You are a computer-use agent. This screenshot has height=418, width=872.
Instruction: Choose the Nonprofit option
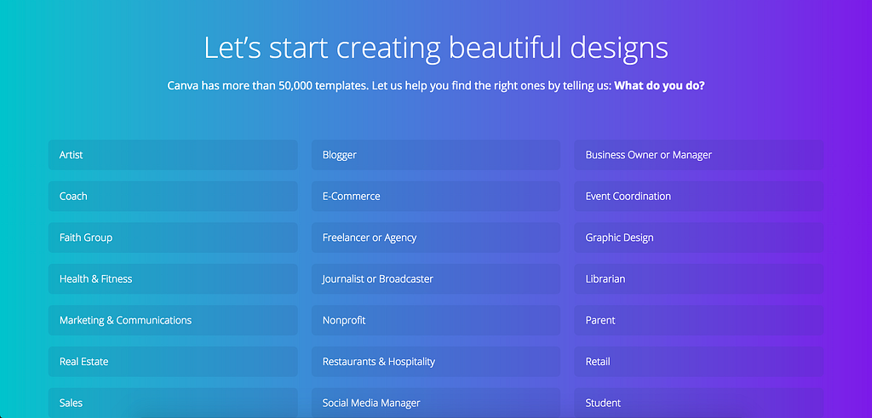[436, 320]
